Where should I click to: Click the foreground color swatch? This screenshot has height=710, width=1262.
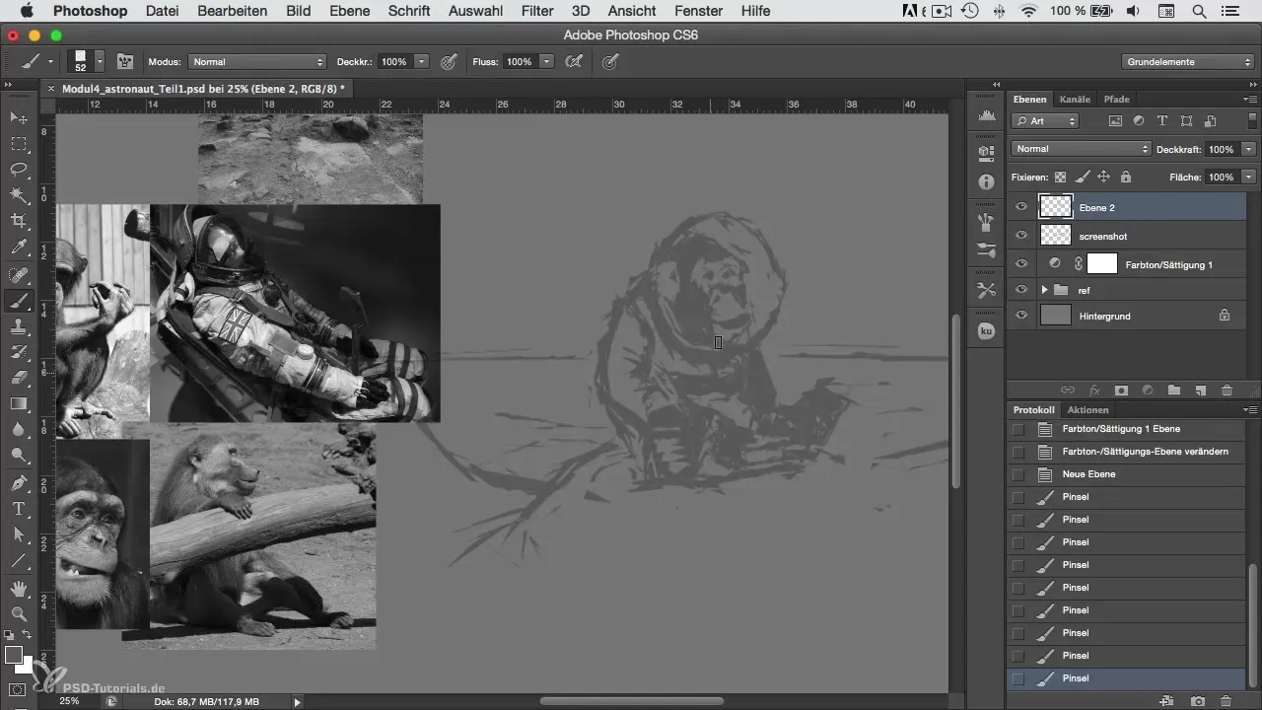[14, 655]
